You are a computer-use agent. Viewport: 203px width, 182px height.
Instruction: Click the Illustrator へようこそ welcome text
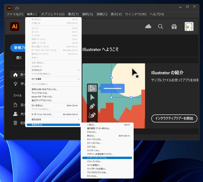(x=101, y=50)
